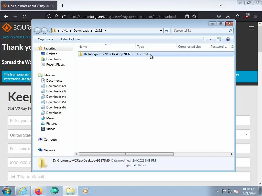Image resolution: width=262 pixels, height=196 pixels.
Task: Switch to Firefox in taskbar
Action: (38, 191)
